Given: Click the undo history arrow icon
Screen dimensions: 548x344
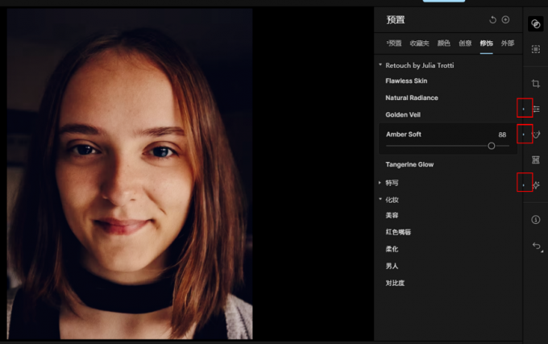Looking at the screenshot, I should [536, 247].
